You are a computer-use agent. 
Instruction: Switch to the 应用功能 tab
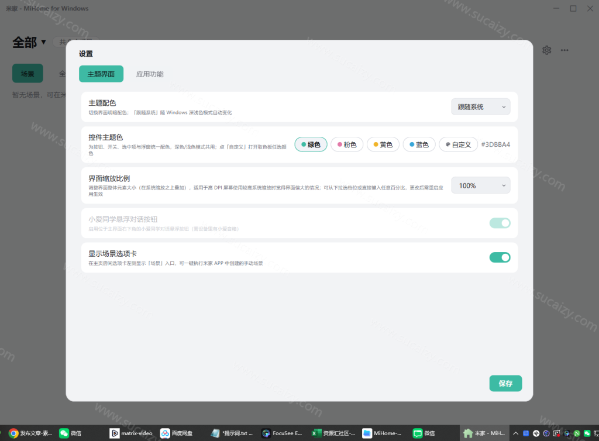click(x=150, y=74)
